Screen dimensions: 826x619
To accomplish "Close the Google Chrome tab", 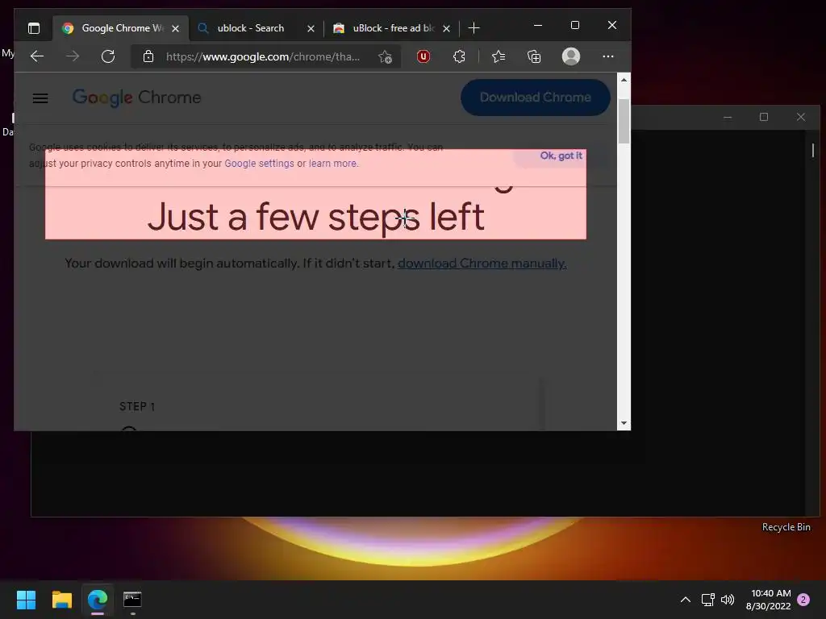I will click(x=175, y=28).
